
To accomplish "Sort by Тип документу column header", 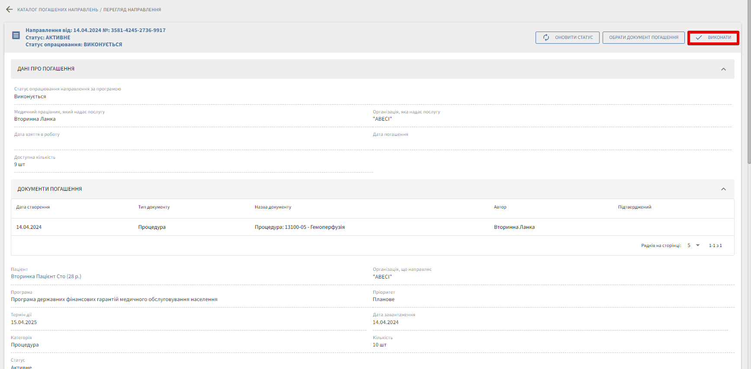I will point(154,207).
